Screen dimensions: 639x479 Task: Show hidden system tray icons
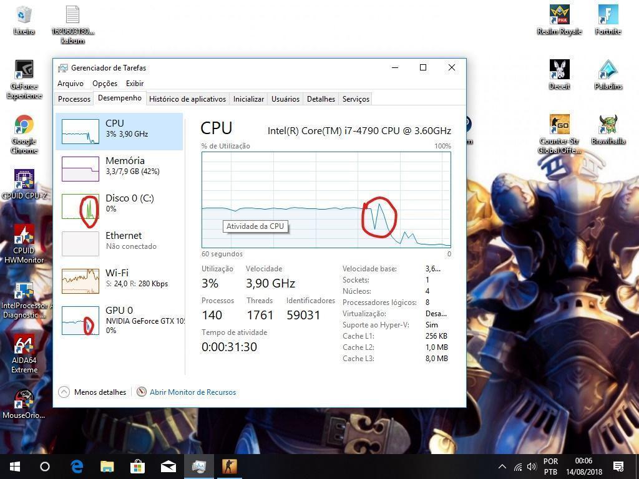[502, 467]
